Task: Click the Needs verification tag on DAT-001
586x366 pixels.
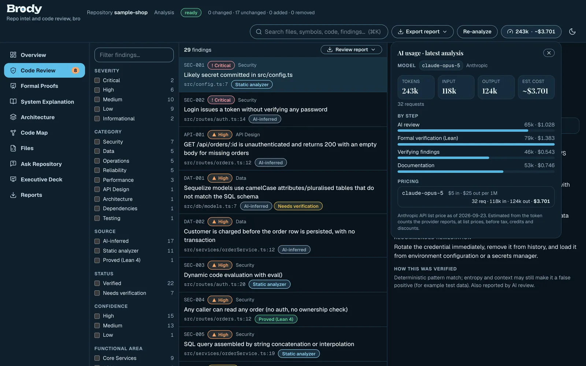Action: (x=298, y=206)
